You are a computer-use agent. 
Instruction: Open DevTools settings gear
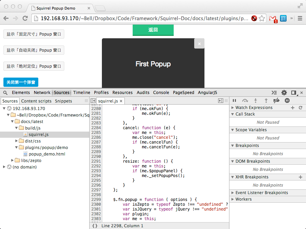click(x=284, y=93)
